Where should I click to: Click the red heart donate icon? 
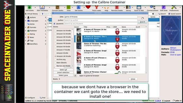click(x=88, y=7)
